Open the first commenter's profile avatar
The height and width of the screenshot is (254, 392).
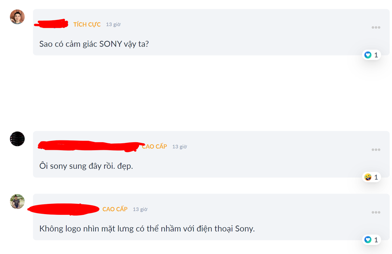(17, 17)
